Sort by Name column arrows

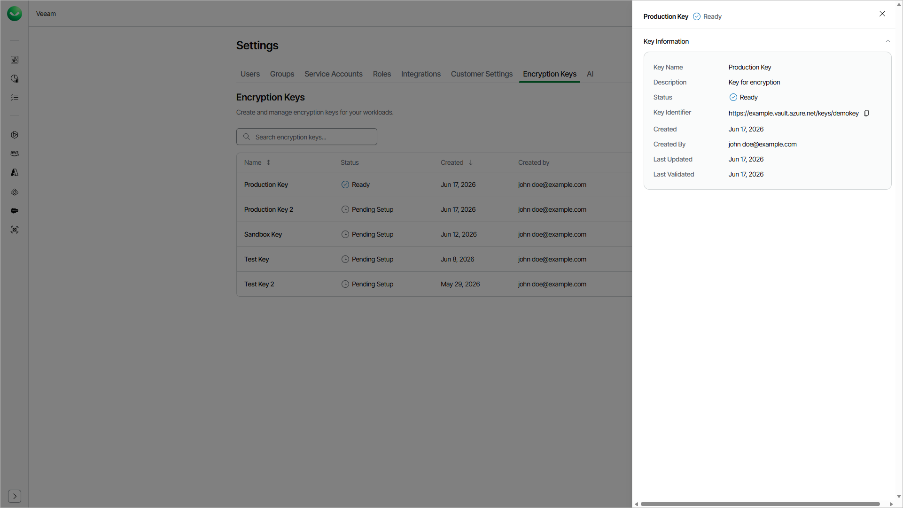(x=268, y=162)
